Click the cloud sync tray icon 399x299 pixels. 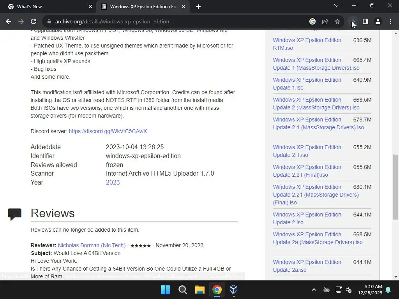327,290
